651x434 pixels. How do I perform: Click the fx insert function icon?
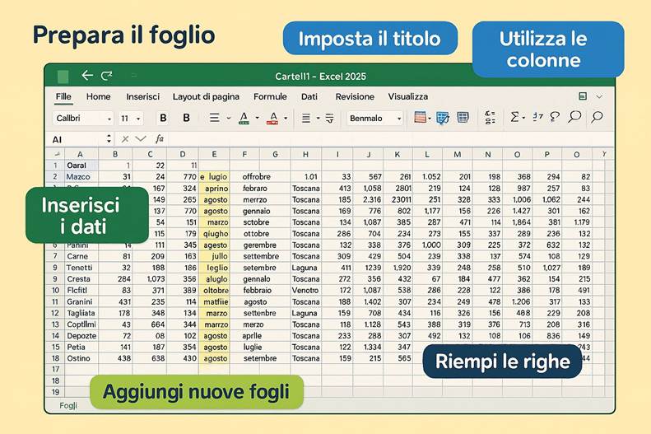[x=160, y=138]
